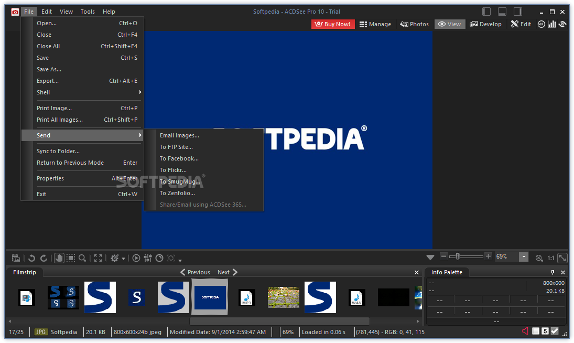Switch to Develop mode
Viewport: 574px width, 343px height.
[x=486, y=24]
